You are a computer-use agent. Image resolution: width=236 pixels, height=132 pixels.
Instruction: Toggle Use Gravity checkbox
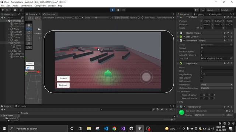pyautogui.click(x=201, y=78)
